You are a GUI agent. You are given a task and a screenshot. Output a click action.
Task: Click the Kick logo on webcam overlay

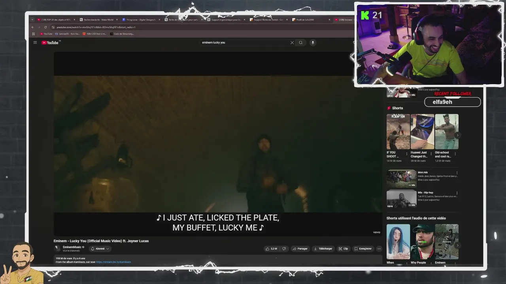(365, 15)
